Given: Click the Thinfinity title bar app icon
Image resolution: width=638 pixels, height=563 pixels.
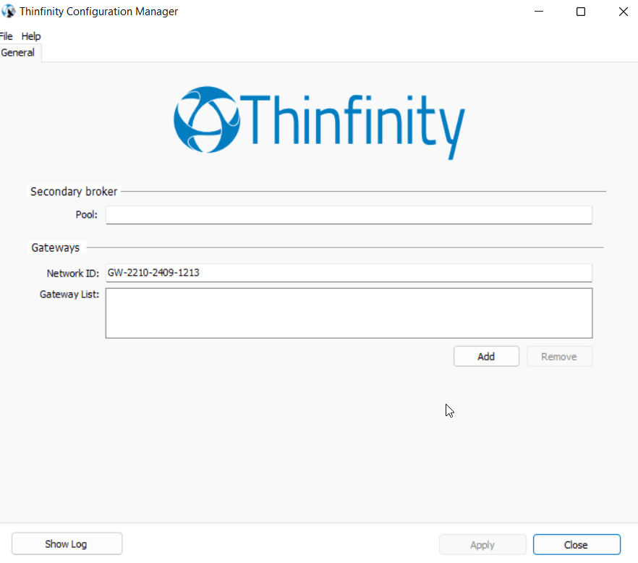Looking at the screenshot, I should (x=9, y=12).
